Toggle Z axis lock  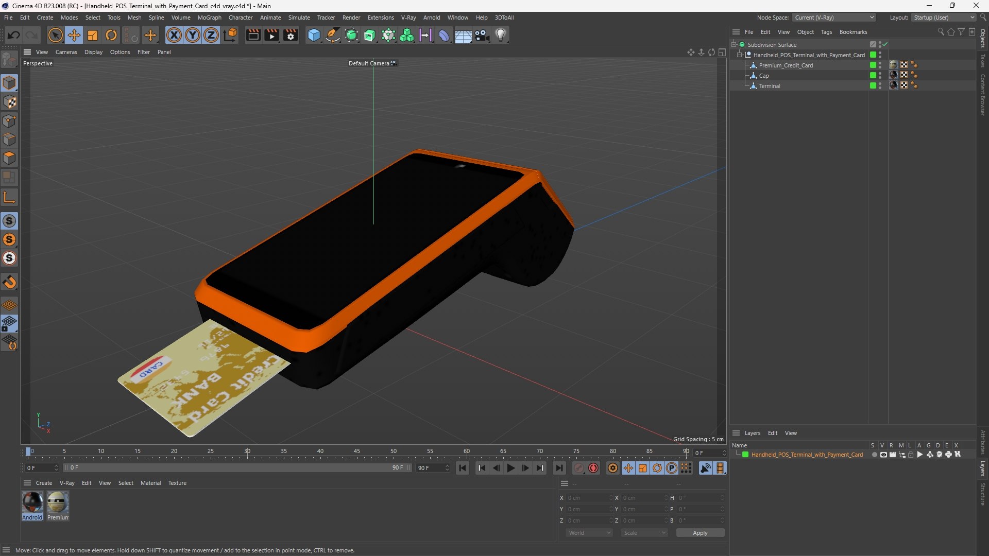coord(211,35)
